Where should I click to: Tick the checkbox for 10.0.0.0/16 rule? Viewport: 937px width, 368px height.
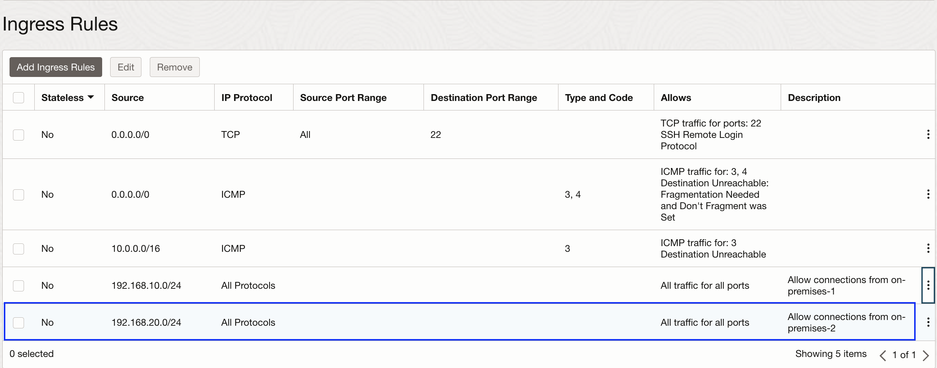[x=18, y=249]
